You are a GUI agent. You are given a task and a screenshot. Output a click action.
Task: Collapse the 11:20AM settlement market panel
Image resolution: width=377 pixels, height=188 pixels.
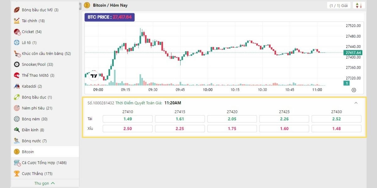coord(356,103)
